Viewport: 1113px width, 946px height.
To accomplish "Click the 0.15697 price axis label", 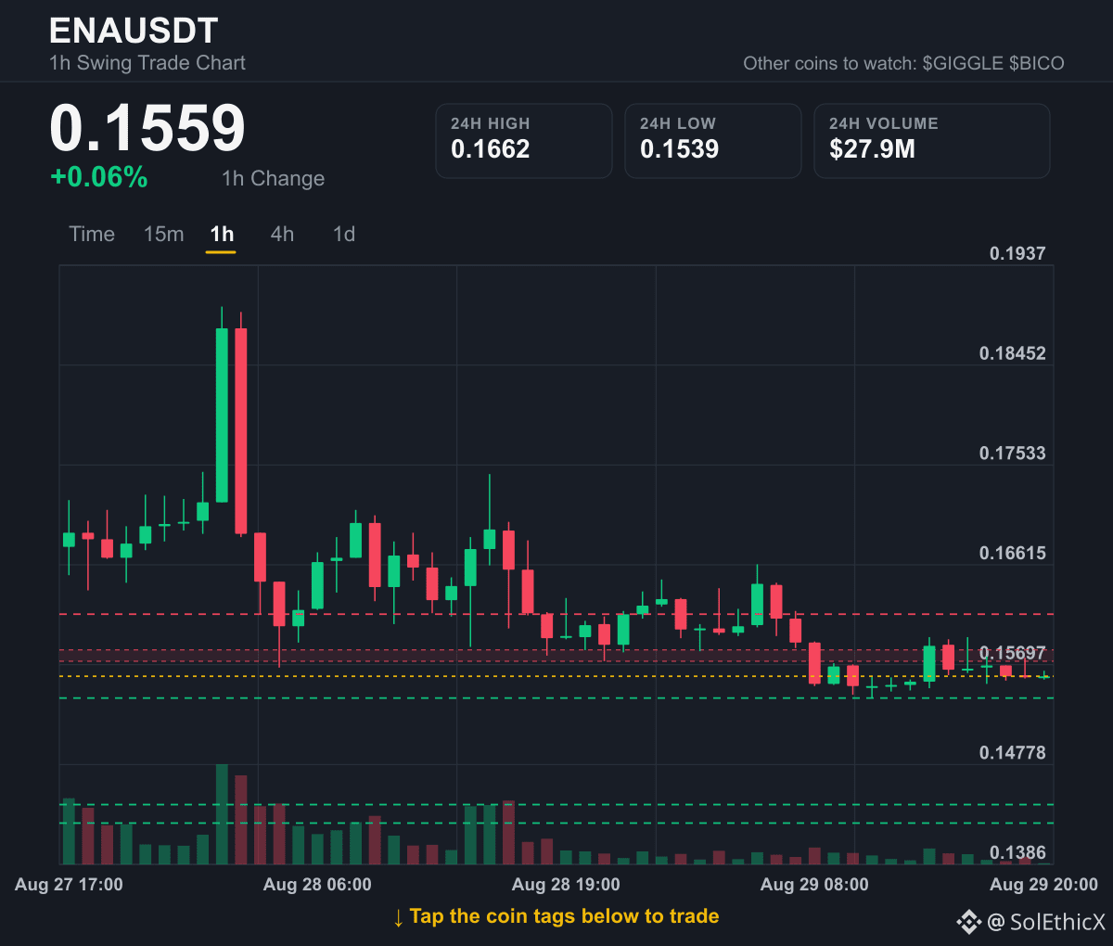I will point(1012,653).
